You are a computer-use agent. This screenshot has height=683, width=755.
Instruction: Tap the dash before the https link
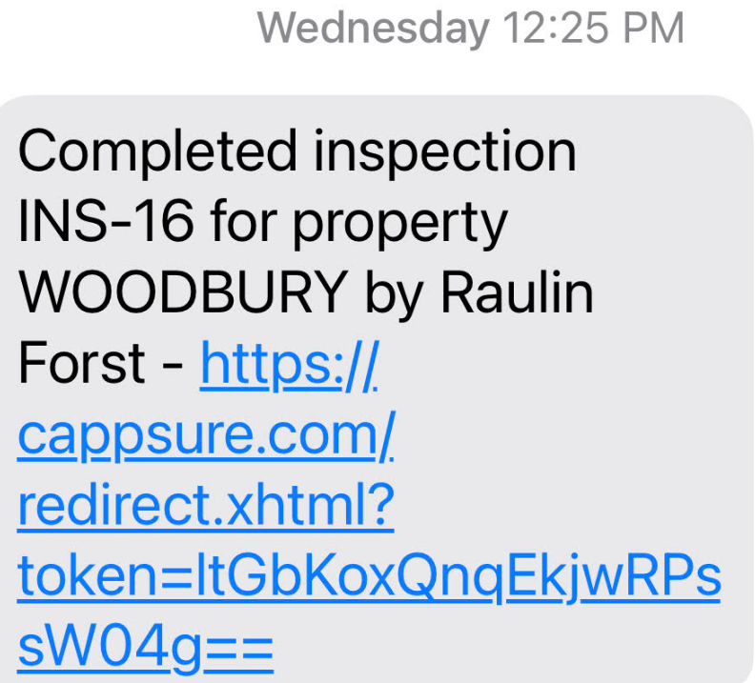tap(173, 365)
